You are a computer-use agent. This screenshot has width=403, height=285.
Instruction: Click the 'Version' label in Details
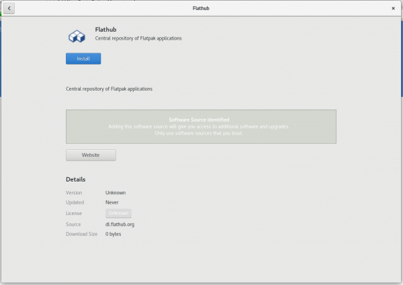click(x=74, y=193)
